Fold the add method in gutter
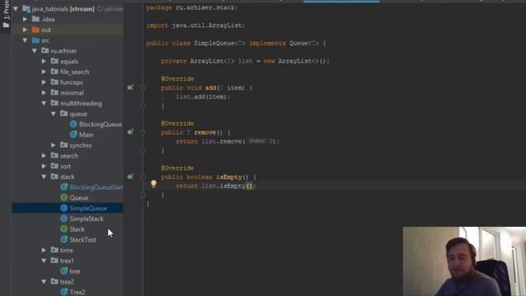 point(143,88)
